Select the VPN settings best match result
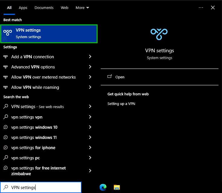Image resolution: width=222 pixels, height=193 pixels. click(49, 34)
